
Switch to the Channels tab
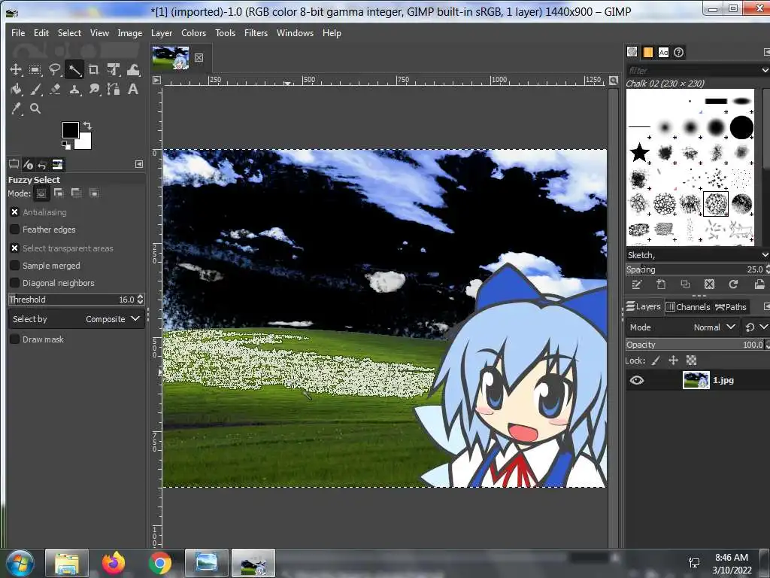(x=688, y=307)
